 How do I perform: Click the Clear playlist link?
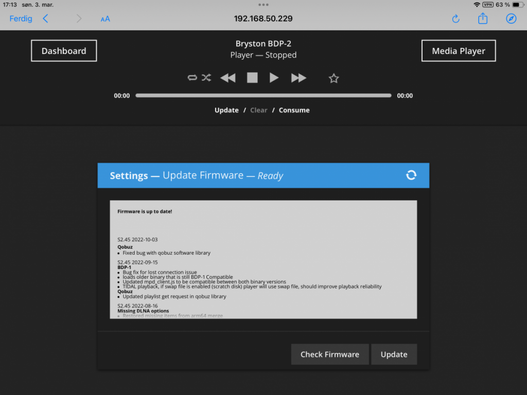[x=259, y=110]
